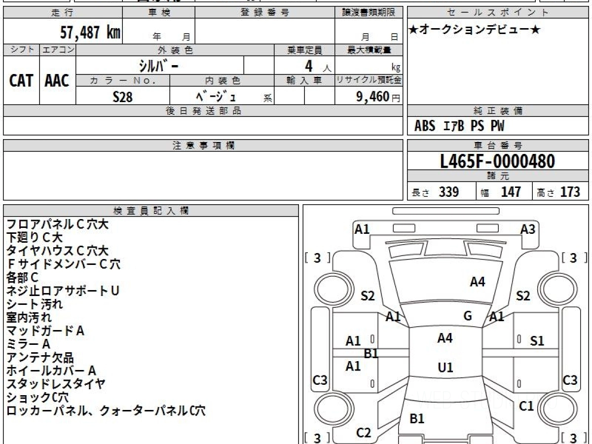
Task: Select the length value 長さ 339
Action: click(x=436, y=192)
